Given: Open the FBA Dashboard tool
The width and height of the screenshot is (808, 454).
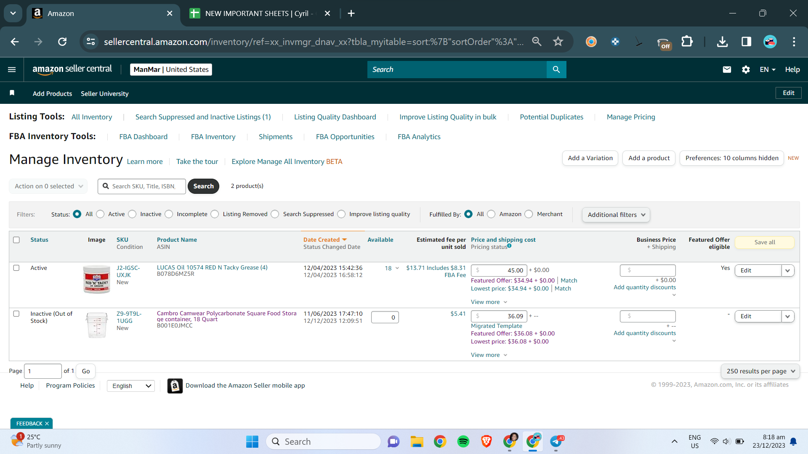Looking at the screenshot, I should click(x=143, y=137).
